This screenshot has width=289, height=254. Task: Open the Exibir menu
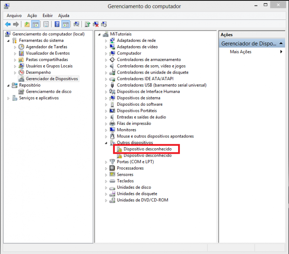[47, 16]
